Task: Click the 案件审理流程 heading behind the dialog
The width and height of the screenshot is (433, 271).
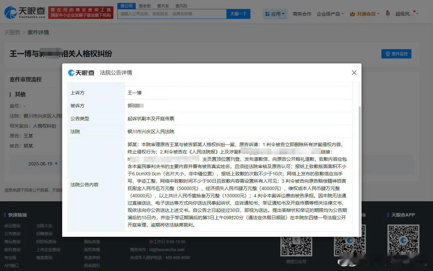Action: click(26, 80)
